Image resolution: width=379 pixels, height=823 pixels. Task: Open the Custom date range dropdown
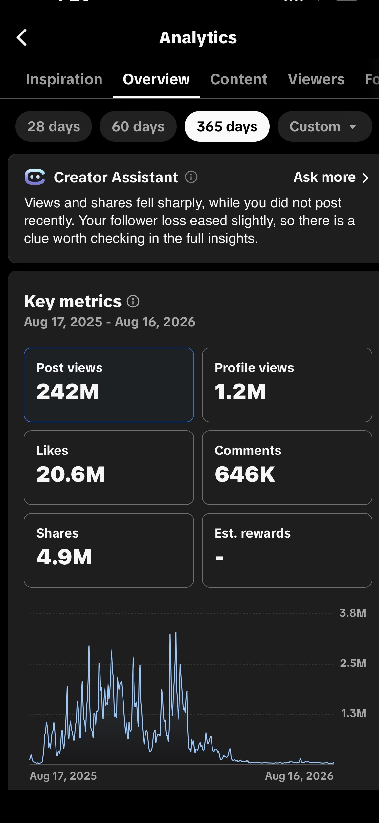click(x=324, y=126)
